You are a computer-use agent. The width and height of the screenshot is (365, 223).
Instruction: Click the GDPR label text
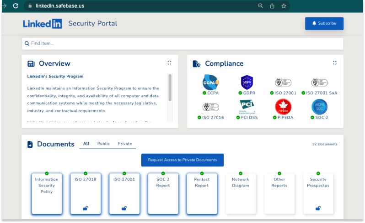(x=249, y=93)
